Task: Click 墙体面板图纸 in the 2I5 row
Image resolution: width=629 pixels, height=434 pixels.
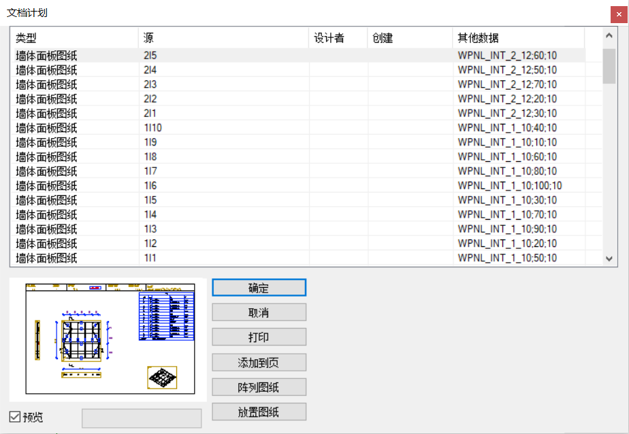Action: click(x=46, y=56)
